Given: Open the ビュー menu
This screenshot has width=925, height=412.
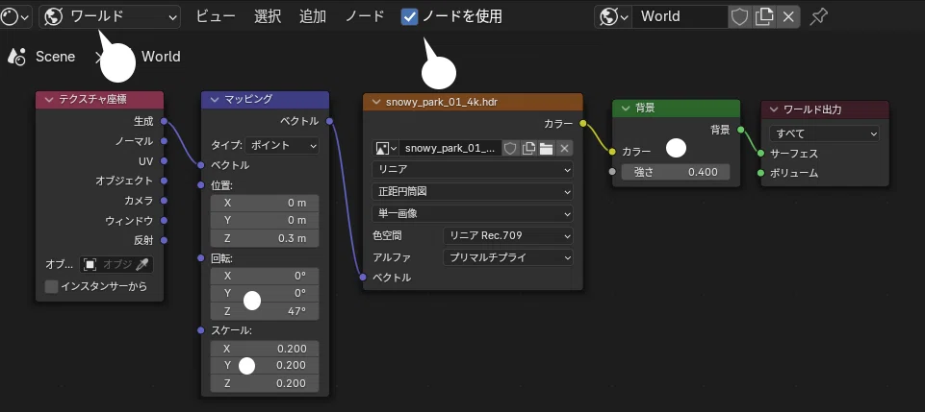Looking at the screenshot, I should tap(216, 16).
